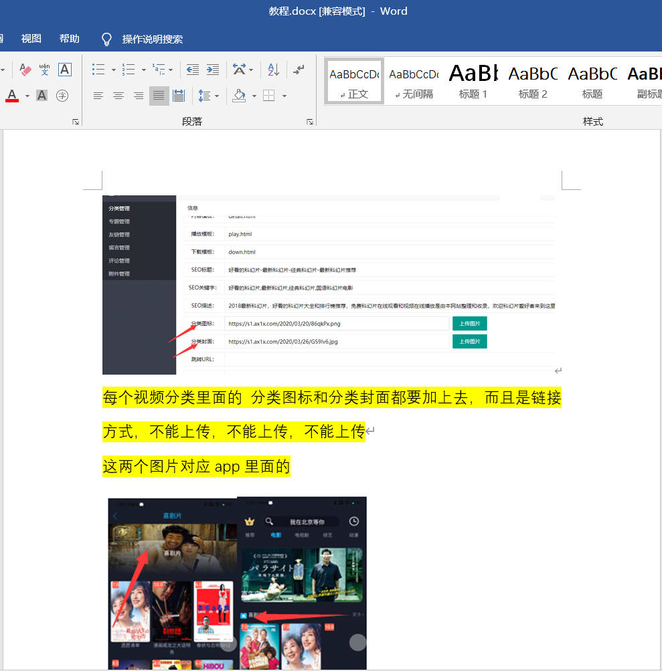Viewport: 662px width, 671px height.
Task: Click in the text 这两个图片对应 app 里面的
Action: tap(196, 466)
